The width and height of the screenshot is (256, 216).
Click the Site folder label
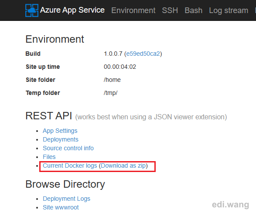click(x=41, y=80)
